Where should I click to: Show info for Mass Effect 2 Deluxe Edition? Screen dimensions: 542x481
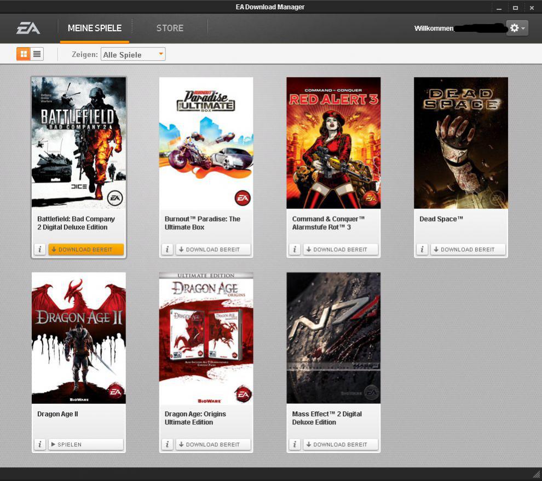[x=295, y=444]
